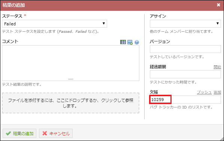Click the テスト結果の説明です。 hint text
Image resolution: width=224 pixels, height=141 pixels.
point(22,85)
